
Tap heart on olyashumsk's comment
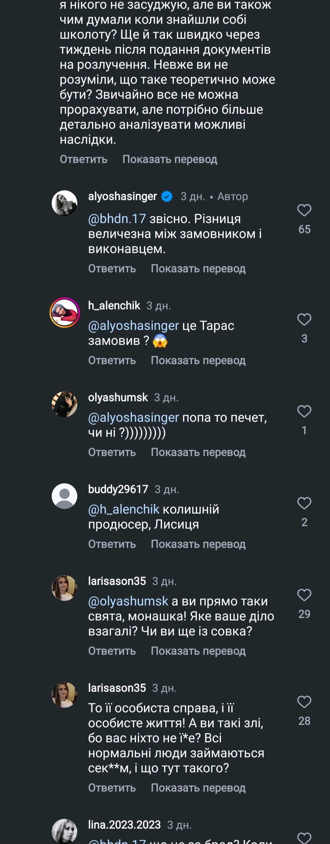pos(304,411)
